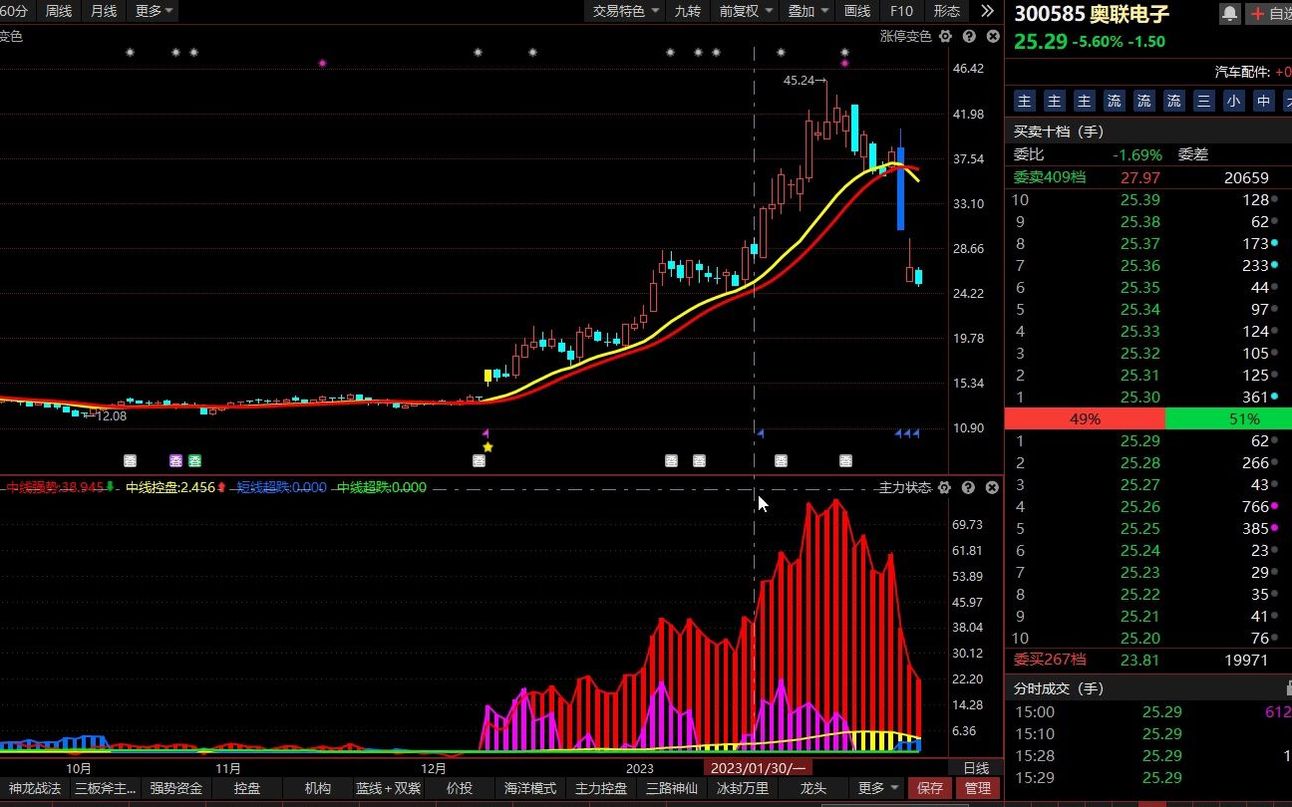Select the 神龙战法 indicator tab
Viewport: 1292px width, 807px height.
point(35,788)
